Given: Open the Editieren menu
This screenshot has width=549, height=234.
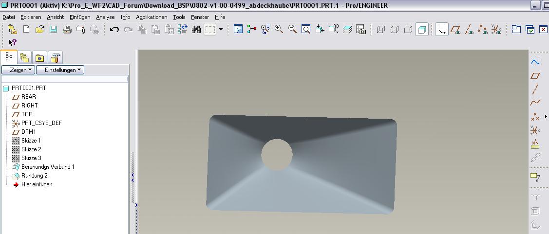Looking at the screenshot, I should coord(31,17).
